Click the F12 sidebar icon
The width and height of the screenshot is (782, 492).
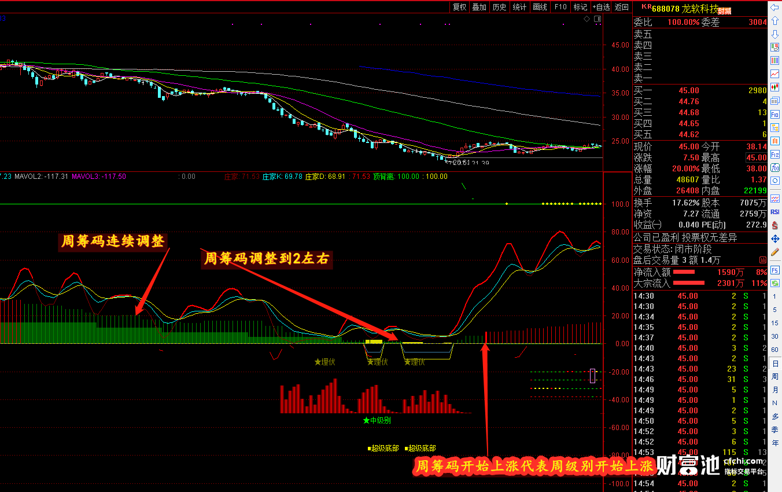tap(774, 154)
